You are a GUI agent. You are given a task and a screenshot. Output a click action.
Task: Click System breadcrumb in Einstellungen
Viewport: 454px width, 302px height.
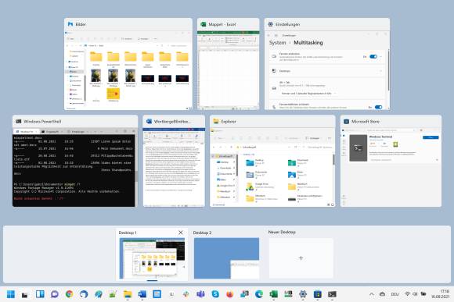pyautogui.click(x=277, y=43)
